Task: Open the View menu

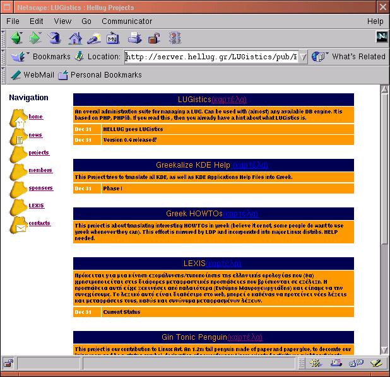Action: tap(62, 21)
